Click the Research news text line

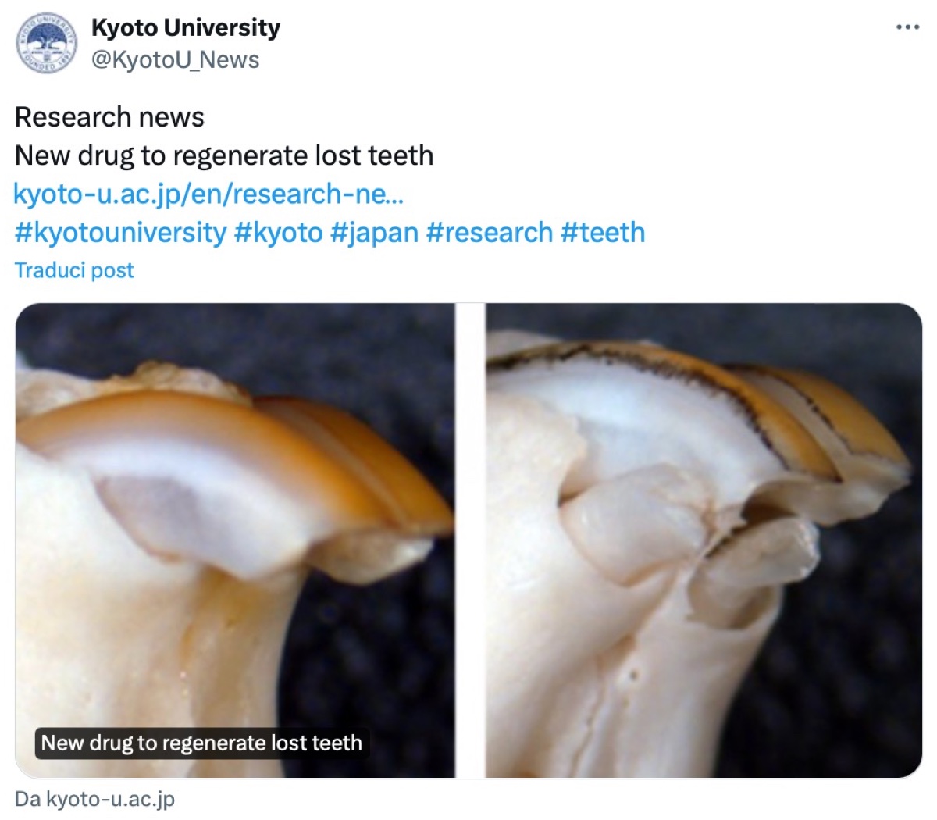pyautogui.click(x=109, y=117)
